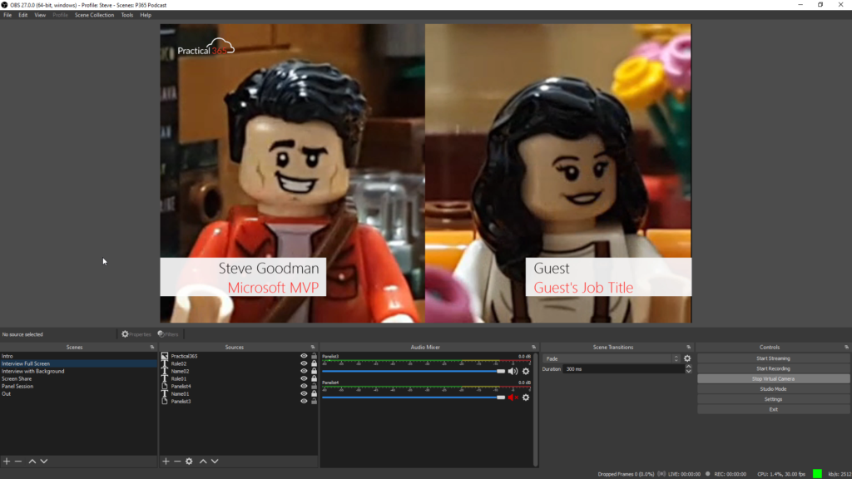Screen dimensions: 852x479
Task: Open source properties gear in Sources toolbar
Action: (x=189, y=461)
